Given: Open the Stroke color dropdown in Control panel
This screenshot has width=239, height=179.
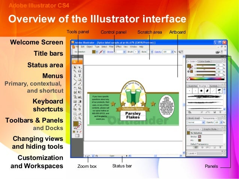Looking at the screenshot, I should (x=104, y=52).
